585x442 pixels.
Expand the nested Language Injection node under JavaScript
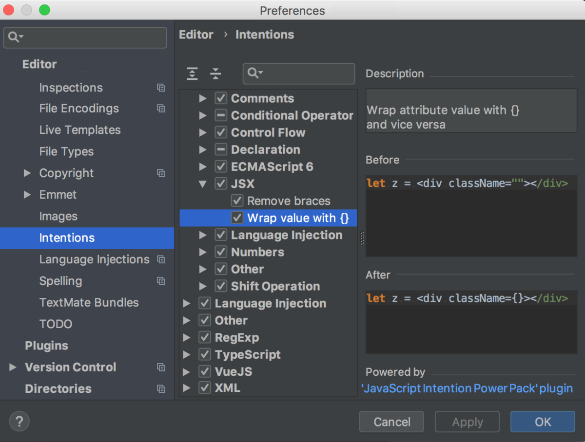tap(203, 235)
